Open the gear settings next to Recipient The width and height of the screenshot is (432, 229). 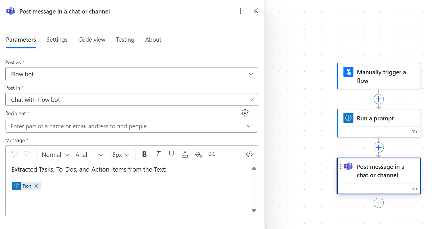point(245,113)
